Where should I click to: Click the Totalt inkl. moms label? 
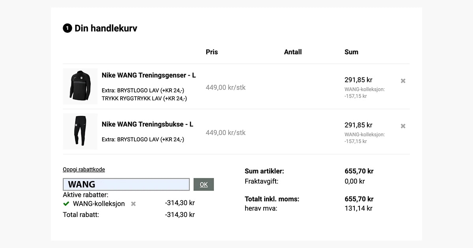(x=272, y=199)
